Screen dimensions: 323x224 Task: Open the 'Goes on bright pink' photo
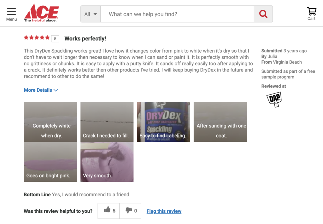(x=50, y=162)
